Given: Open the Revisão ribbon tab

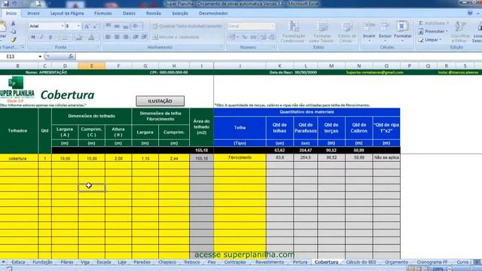Looking at the screenshot, I should [x=154, y=14].
